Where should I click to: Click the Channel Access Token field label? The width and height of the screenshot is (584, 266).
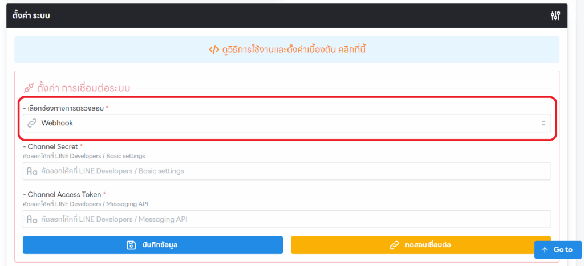[x=64, y=194]
